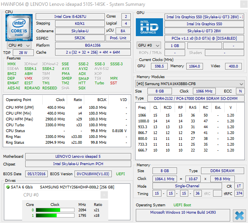Click the PCIe v1.1 DISABLED field
Screen dimensions: 248x223
pos(204,38)
